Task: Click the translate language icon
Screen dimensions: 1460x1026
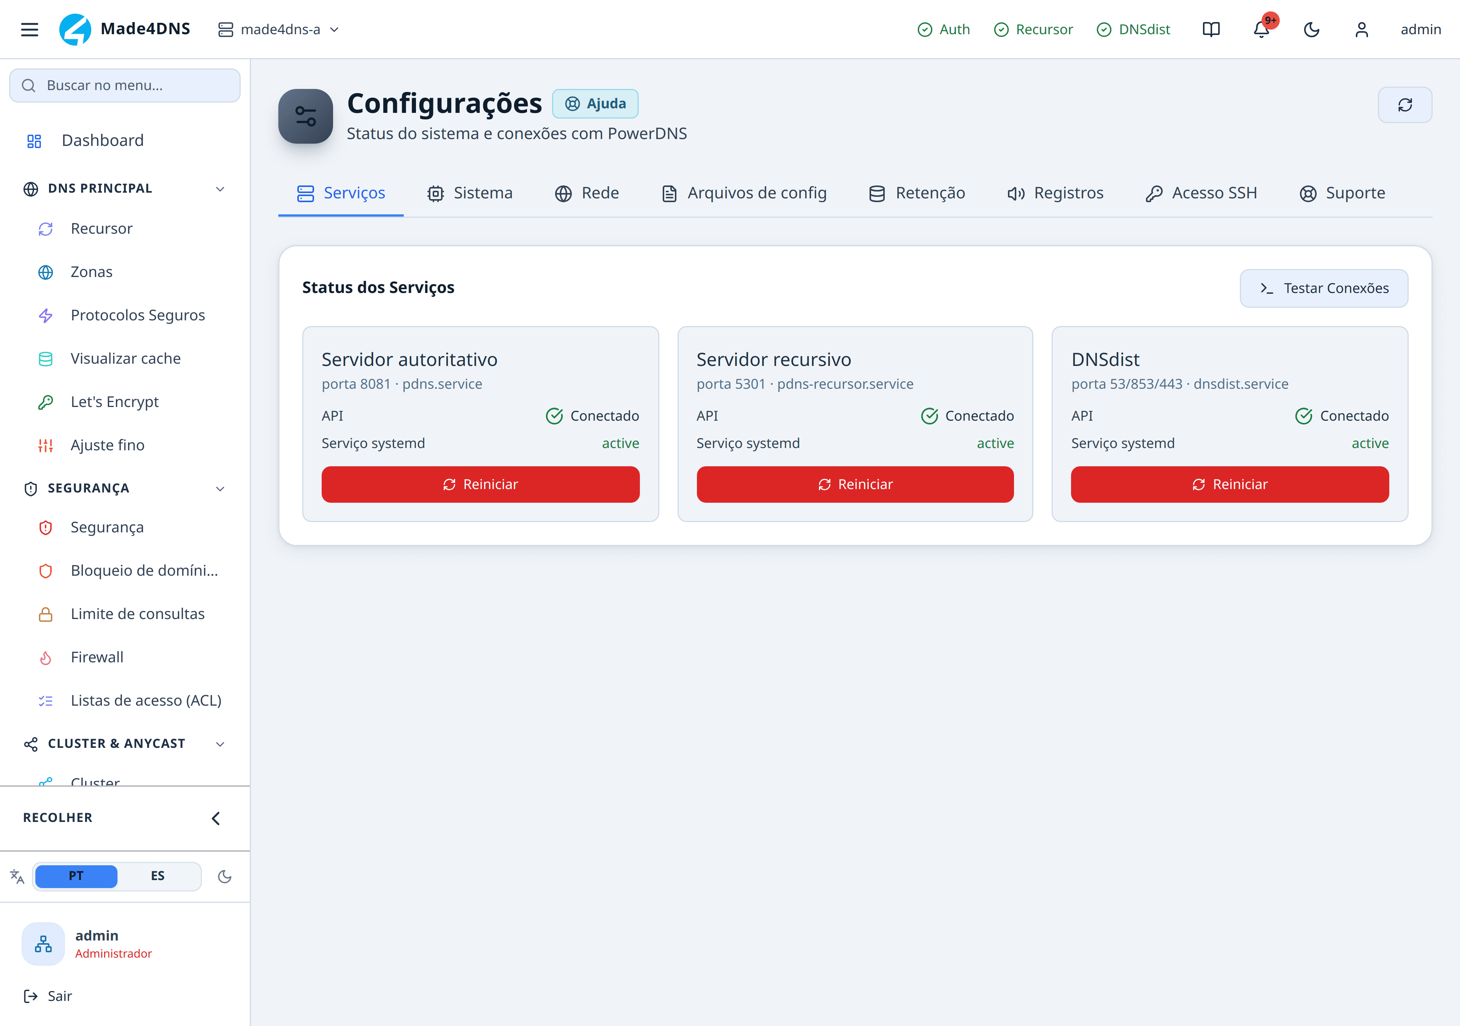Action: pos(17,877)
